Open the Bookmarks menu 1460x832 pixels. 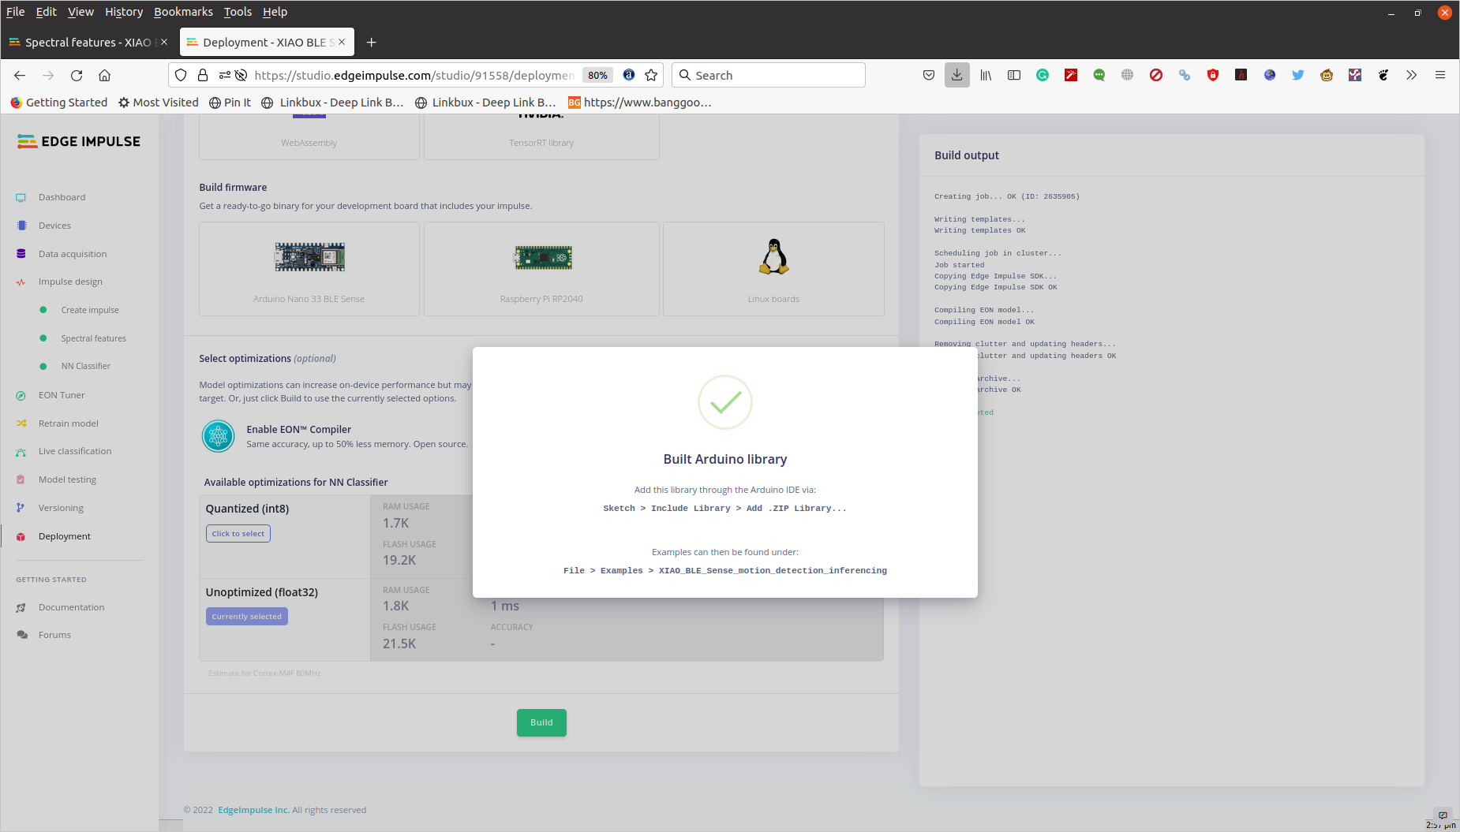(x=183, y=12)
